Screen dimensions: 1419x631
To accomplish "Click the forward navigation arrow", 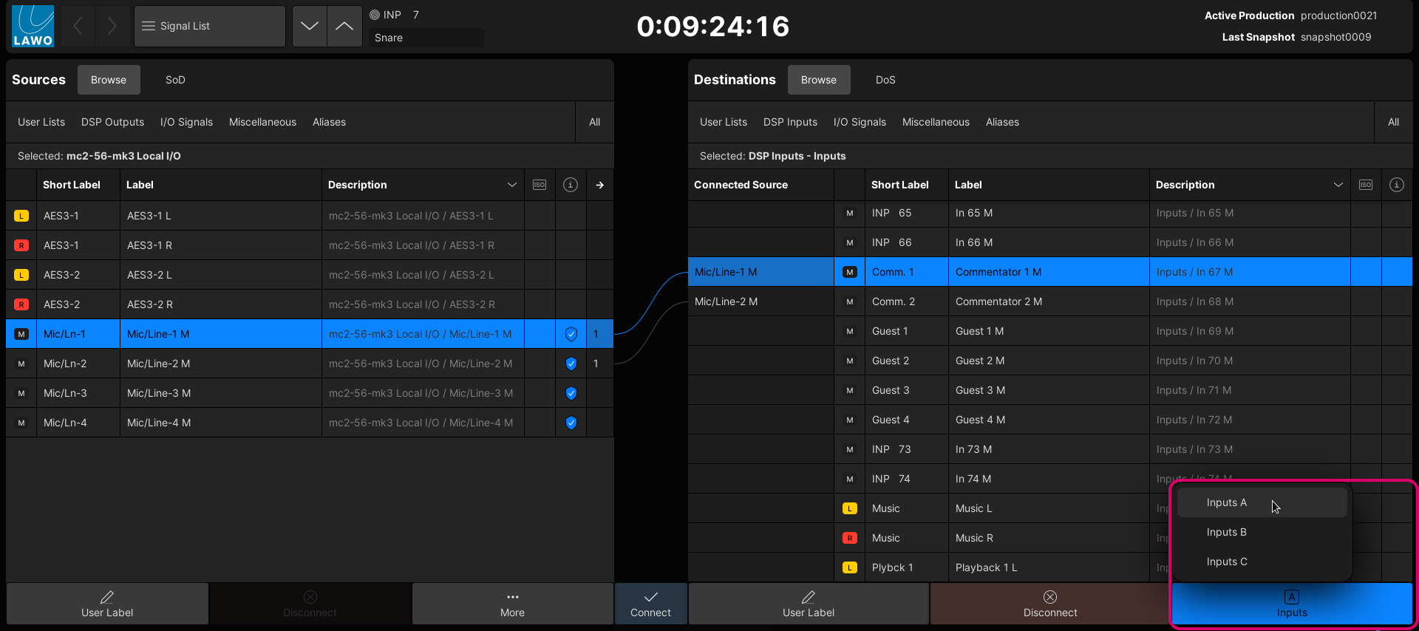I will click(112, 27).
